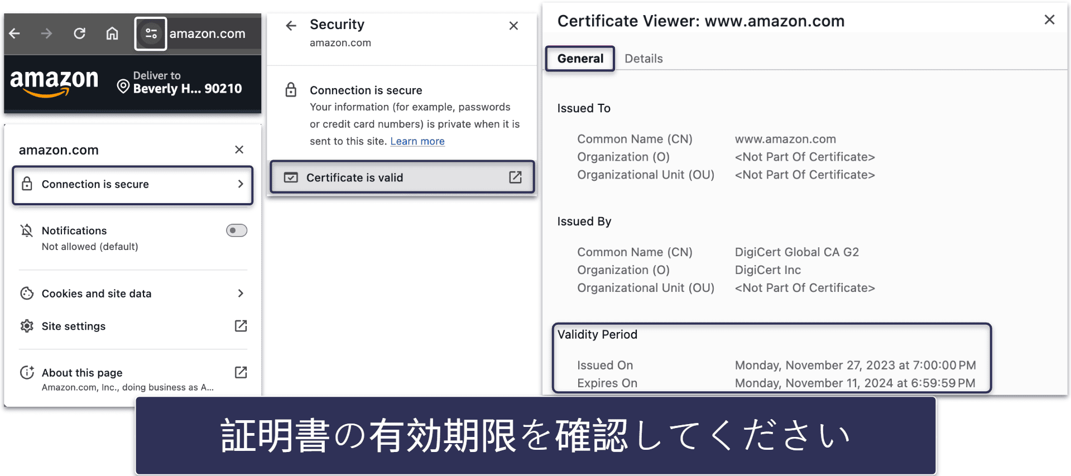Click the amazon.com address bar text
Image resolution: width=1071 pixels, height=476 pixels.
point(207,34)
